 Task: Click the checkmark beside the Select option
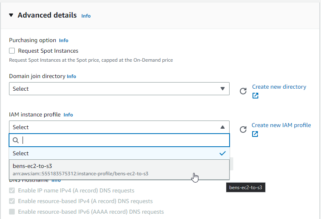click(222, 153)
